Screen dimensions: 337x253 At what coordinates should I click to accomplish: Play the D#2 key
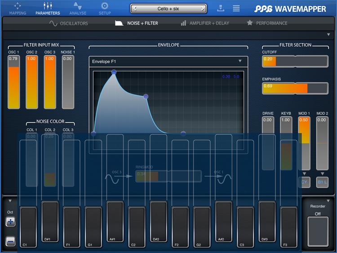[159, 222]
